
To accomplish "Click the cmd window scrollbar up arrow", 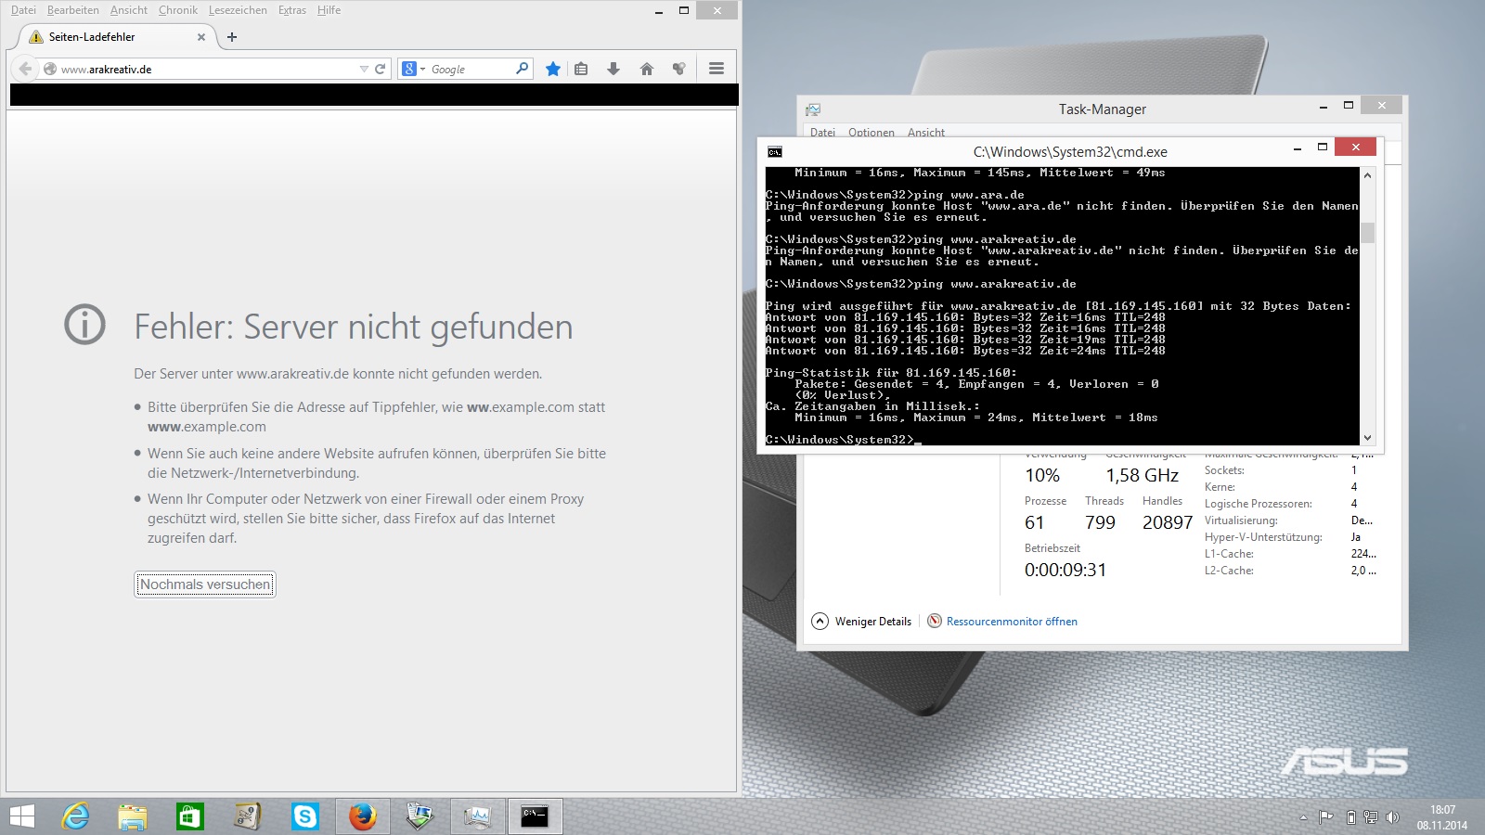I will (x=1367, y=175).
